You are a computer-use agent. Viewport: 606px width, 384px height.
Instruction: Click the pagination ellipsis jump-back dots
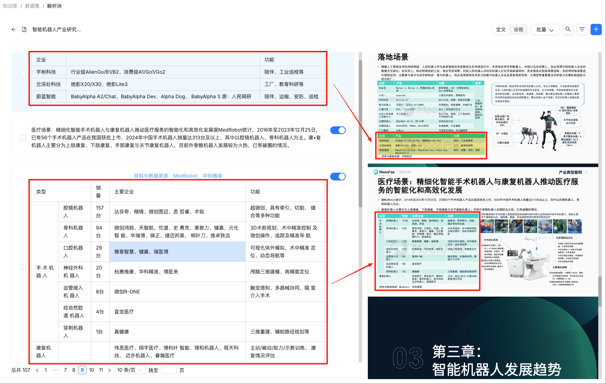pyautogui.click(x=56, y=370)
